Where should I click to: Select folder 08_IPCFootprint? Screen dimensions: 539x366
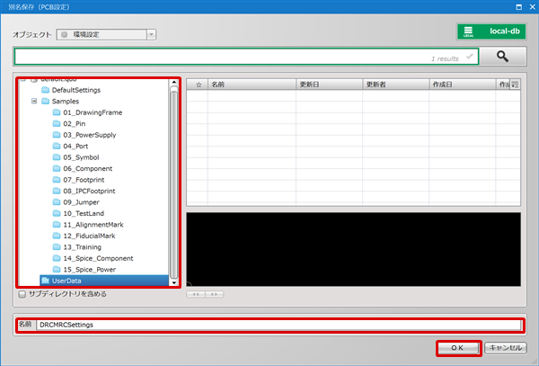84,191
